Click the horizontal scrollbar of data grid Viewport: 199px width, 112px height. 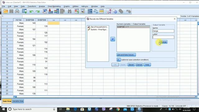tap(105, 97)
